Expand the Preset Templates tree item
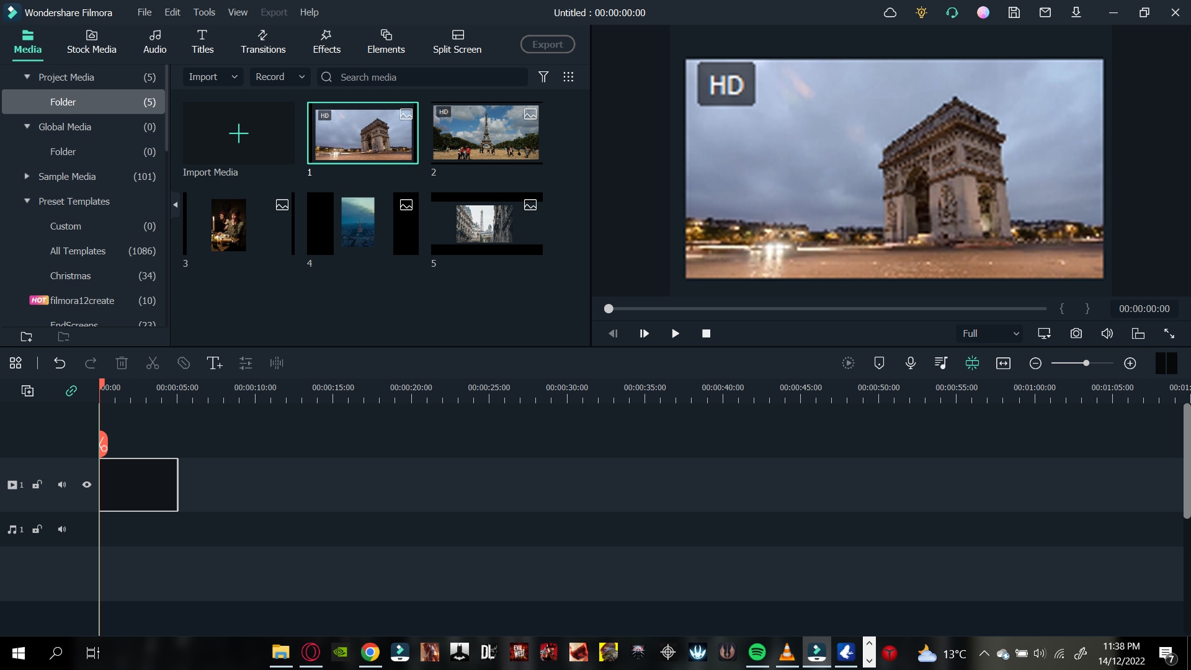Image resolution: width=1191 pixels, height=670 pixels. click(27, 201)
